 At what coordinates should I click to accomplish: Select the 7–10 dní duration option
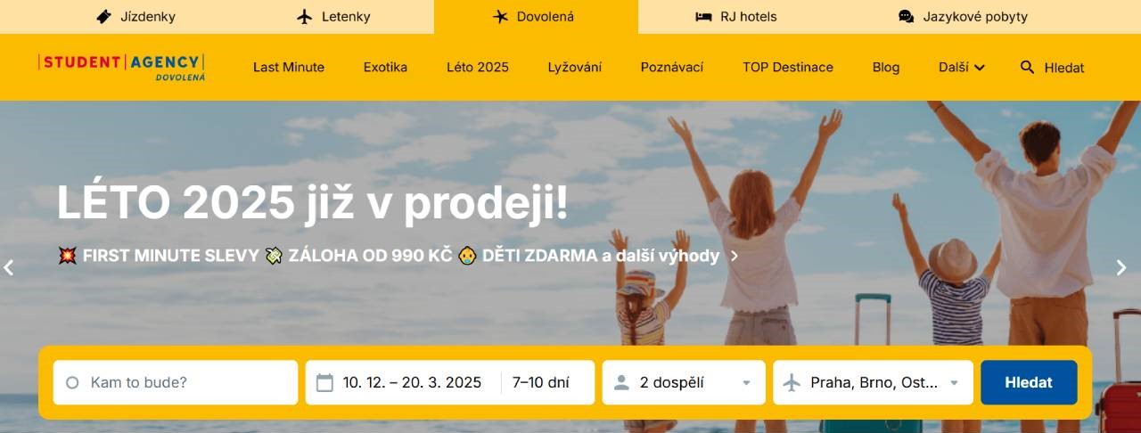[x=540, y=382]
